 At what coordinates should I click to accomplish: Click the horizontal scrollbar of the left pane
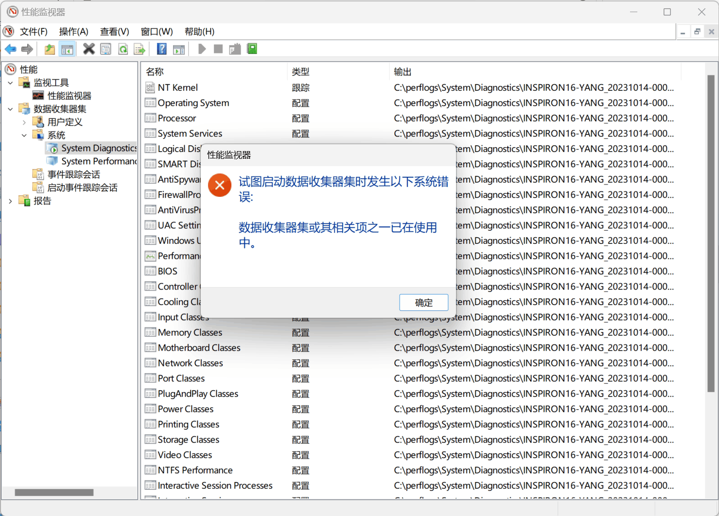[53, 492]
